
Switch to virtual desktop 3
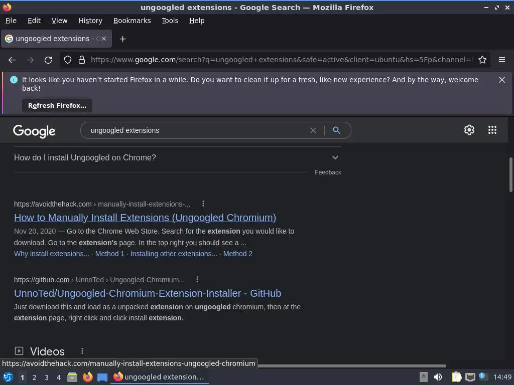47,377
